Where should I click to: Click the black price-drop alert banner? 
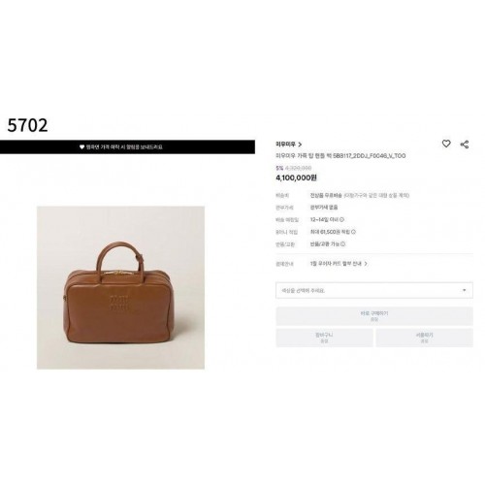pos(127,147)
